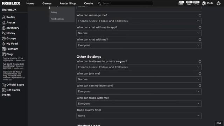
Task: Click the Avatar text in the sidebar
Action: point(11,22)
